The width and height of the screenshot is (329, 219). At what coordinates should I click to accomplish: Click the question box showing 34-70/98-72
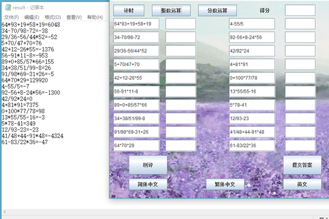[137, 37]
